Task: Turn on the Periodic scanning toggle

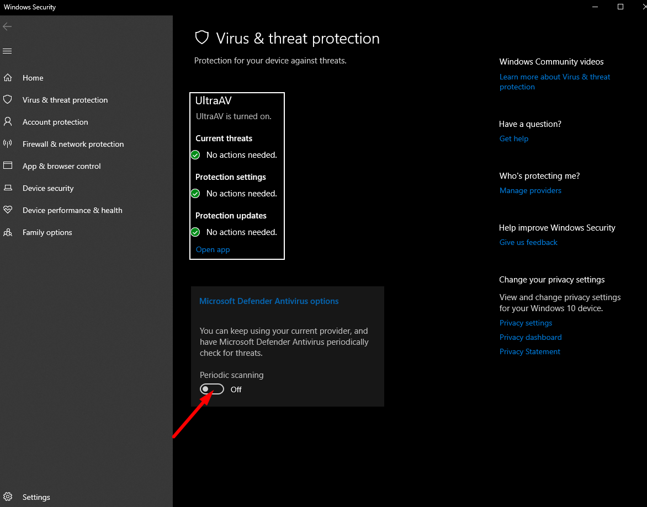Action: click(211, 389)
